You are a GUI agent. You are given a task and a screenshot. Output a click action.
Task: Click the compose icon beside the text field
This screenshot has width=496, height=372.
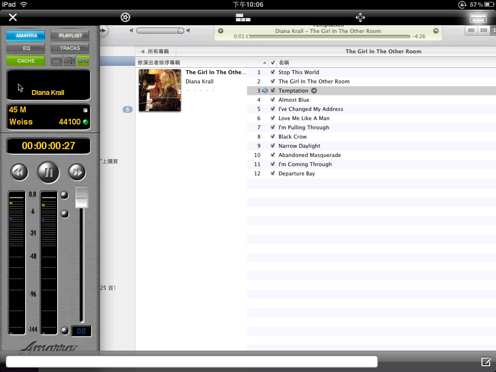coord(486,361)
